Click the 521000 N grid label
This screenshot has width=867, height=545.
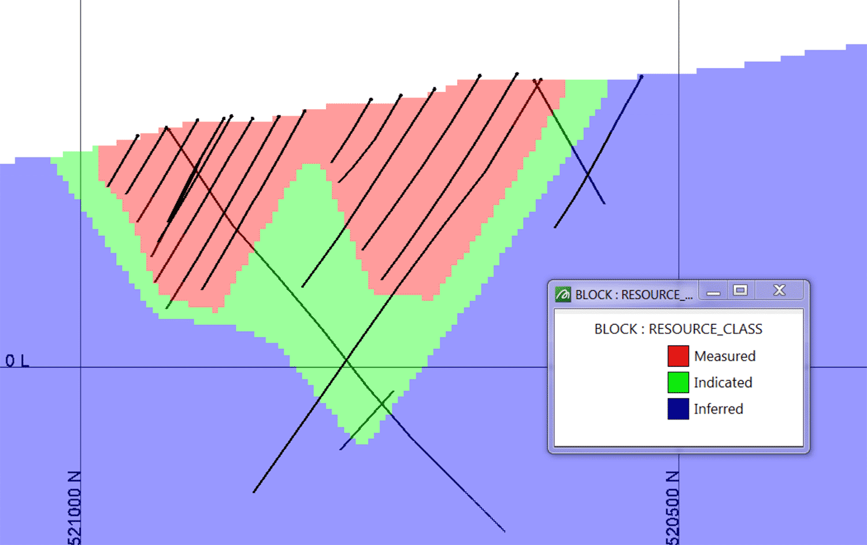point(74,507)
